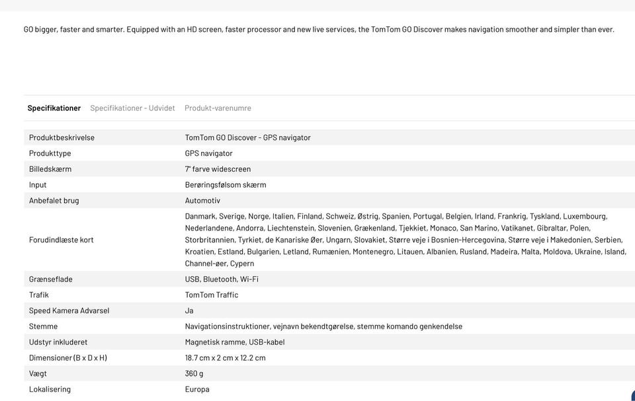Select the Billedskærm row label
Screen dimensions: 635x401
pos(50,169)
